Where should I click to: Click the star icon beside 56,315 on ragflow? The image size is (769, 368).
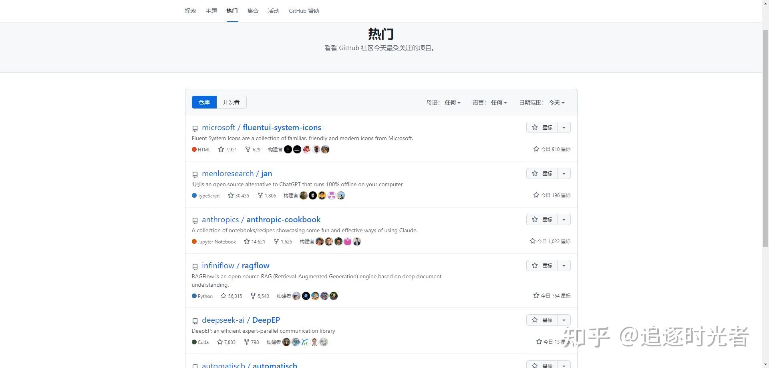click(x=223, y=296)
